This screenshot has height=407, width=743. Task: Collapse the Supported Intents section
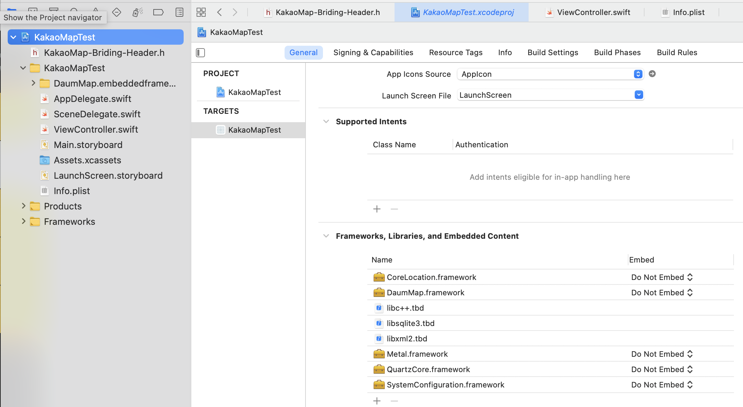326,121
